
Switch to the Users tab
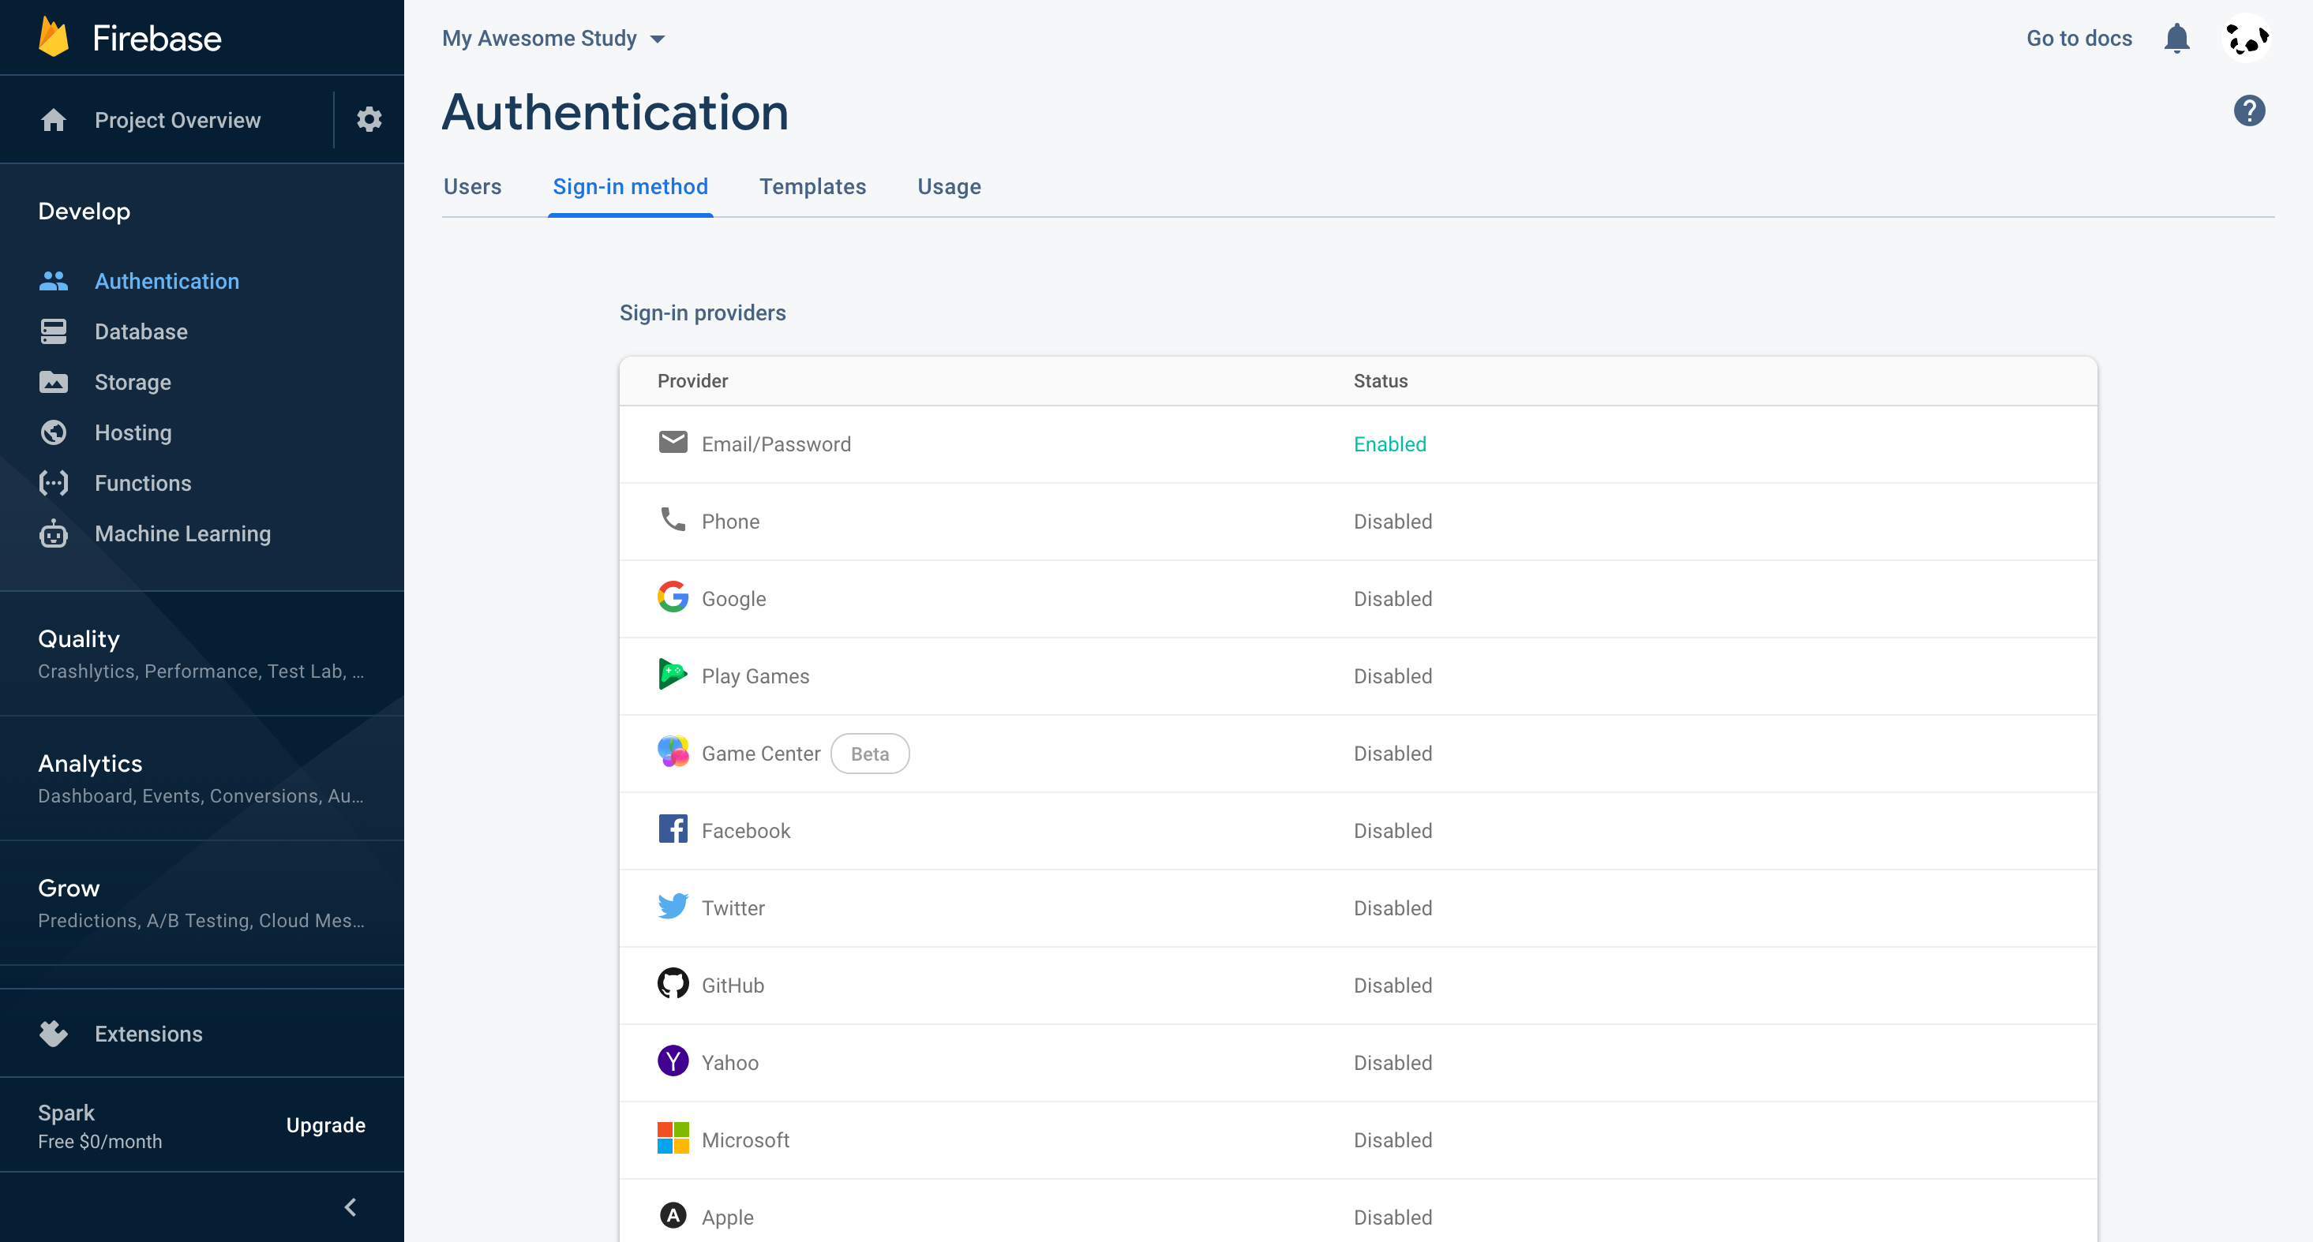pyautogui.click(x=472, y=187)
